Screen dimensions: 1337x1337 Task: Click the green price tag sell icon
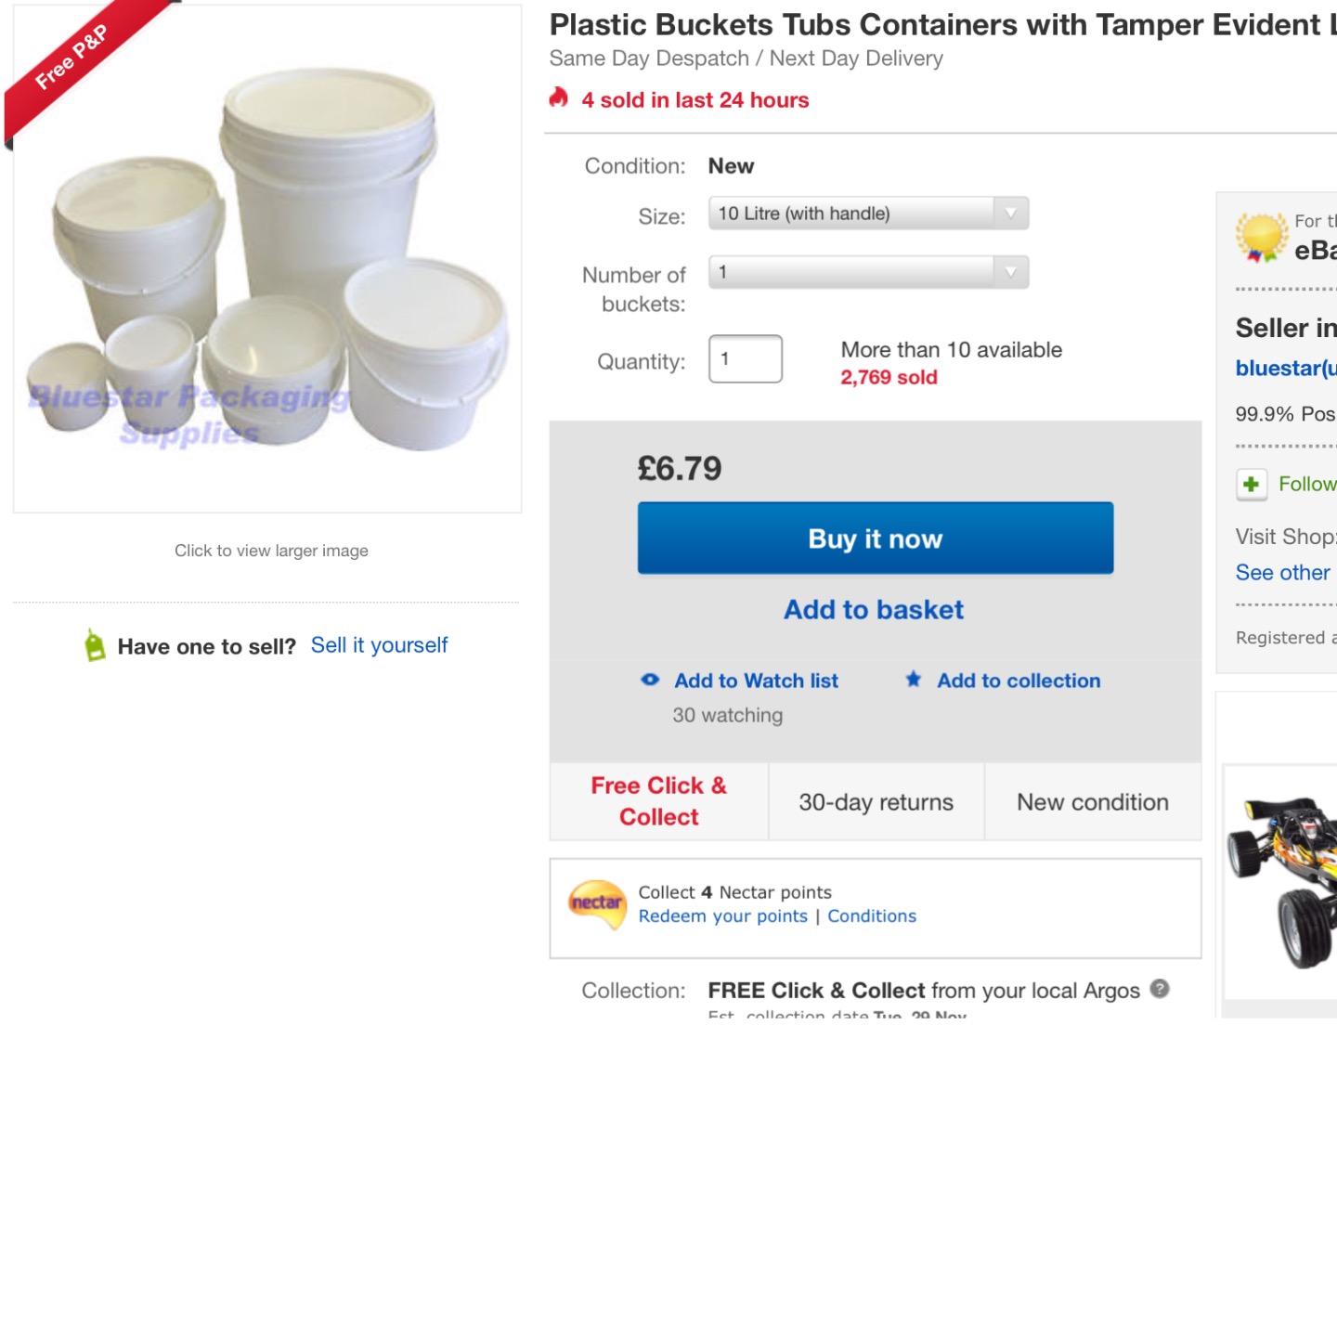pyautogui.click(x=95, y=645)
